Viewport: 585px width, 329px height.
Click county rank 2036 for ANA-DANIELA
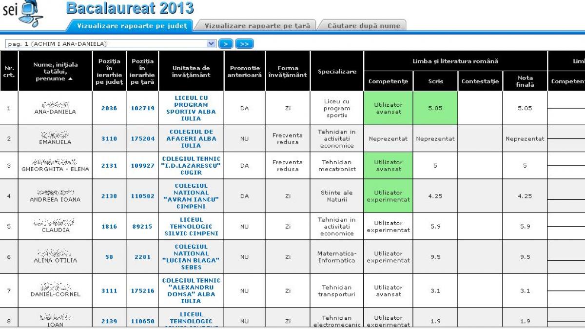pyautogui.click(x=109, y=108)
